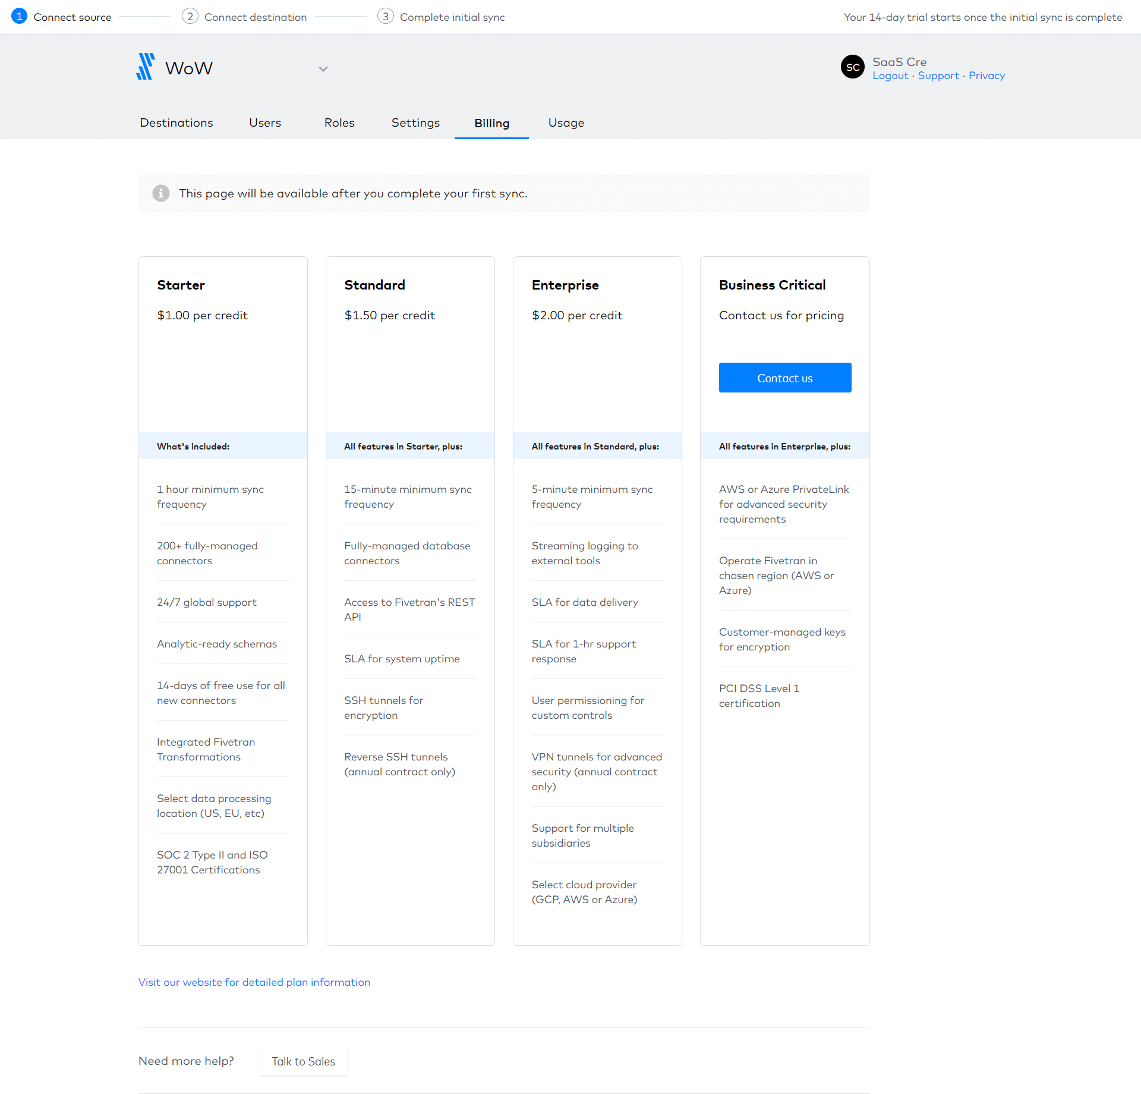Go to the Settings tab
This screenshot has height=1094, width=1141.
(x=415, y=122)
